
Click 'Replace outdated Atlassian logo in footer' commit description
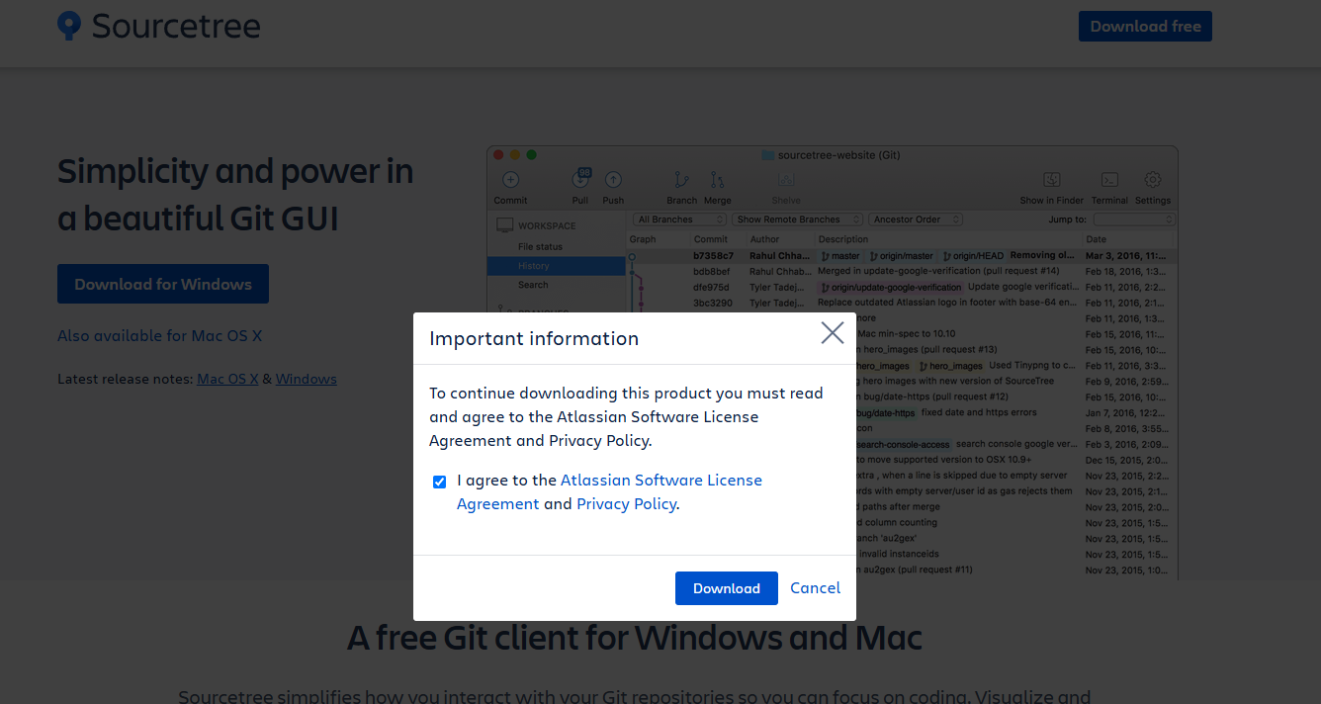(x=947, y=303)
